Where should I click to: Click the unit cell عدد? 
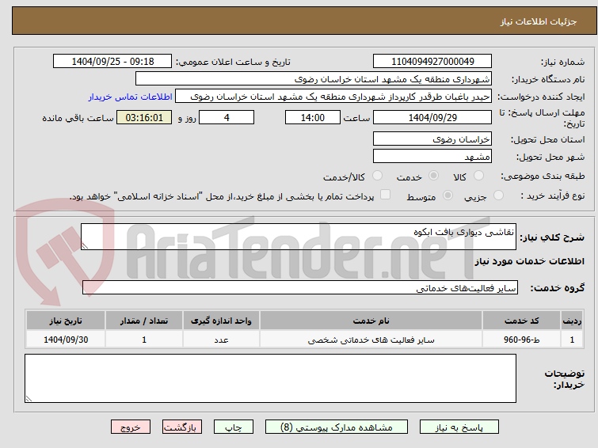(221, 340)
